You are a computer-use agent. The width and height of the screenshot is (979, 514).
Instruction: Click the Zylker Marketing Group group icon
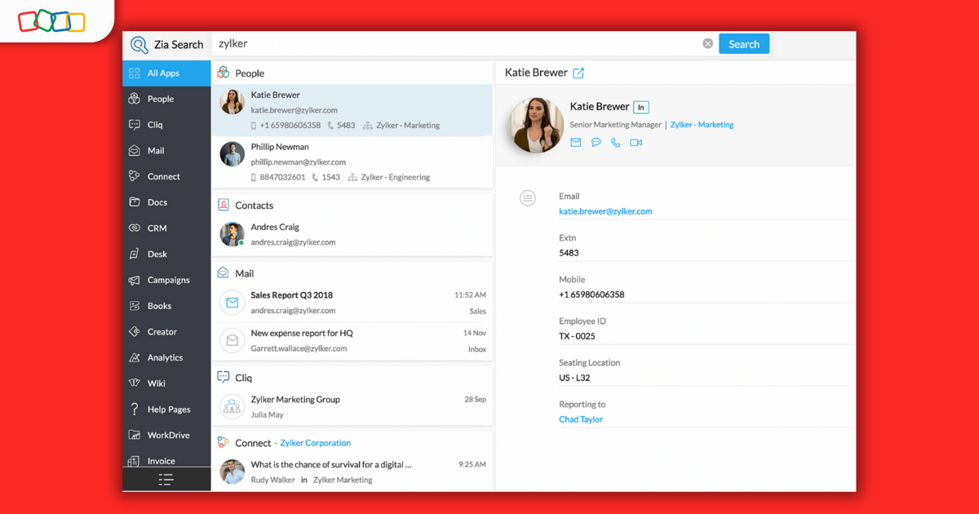coord(233,406)
